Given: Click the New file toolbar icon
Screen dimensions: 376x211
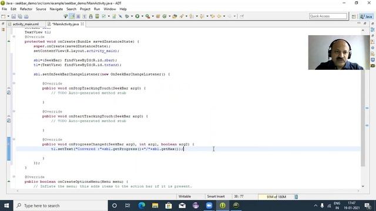Looking at the screenshot, I should [4, 16].
